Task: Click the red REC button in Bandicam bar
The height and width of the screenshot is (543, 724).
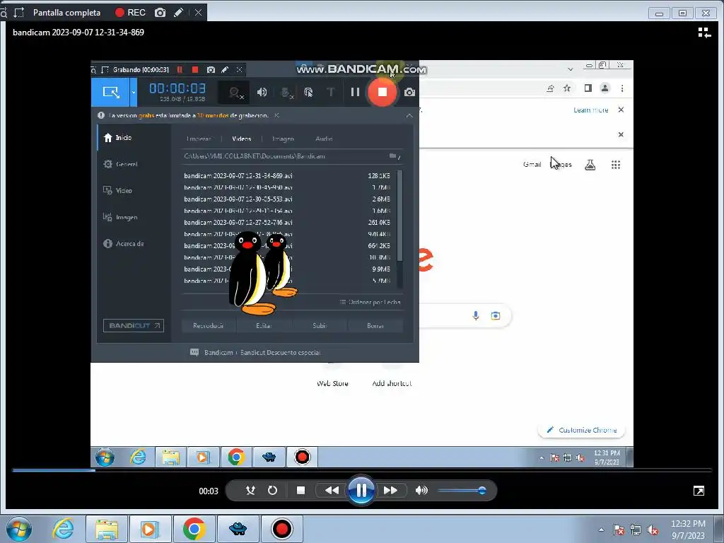Action: point(130,13)
